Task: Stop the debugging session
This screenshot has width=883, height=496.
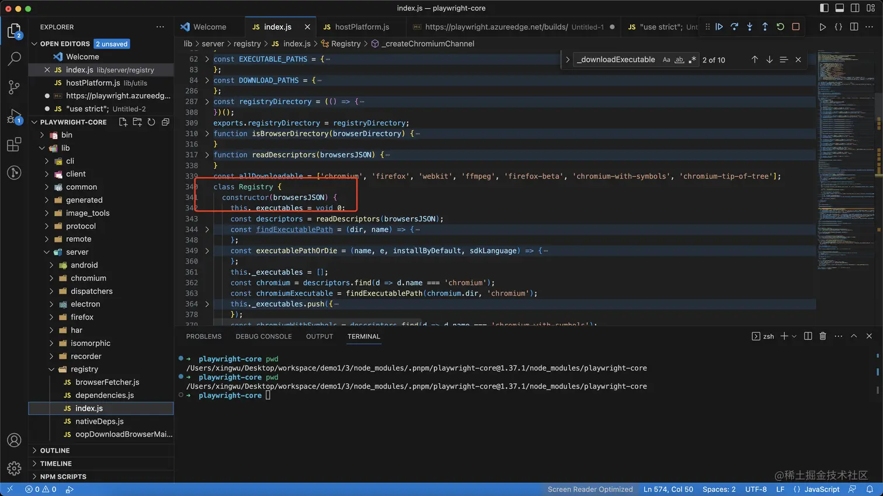Action: pos(795,27)
